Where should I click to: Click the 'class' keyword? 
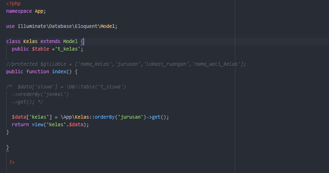[13, 41]
